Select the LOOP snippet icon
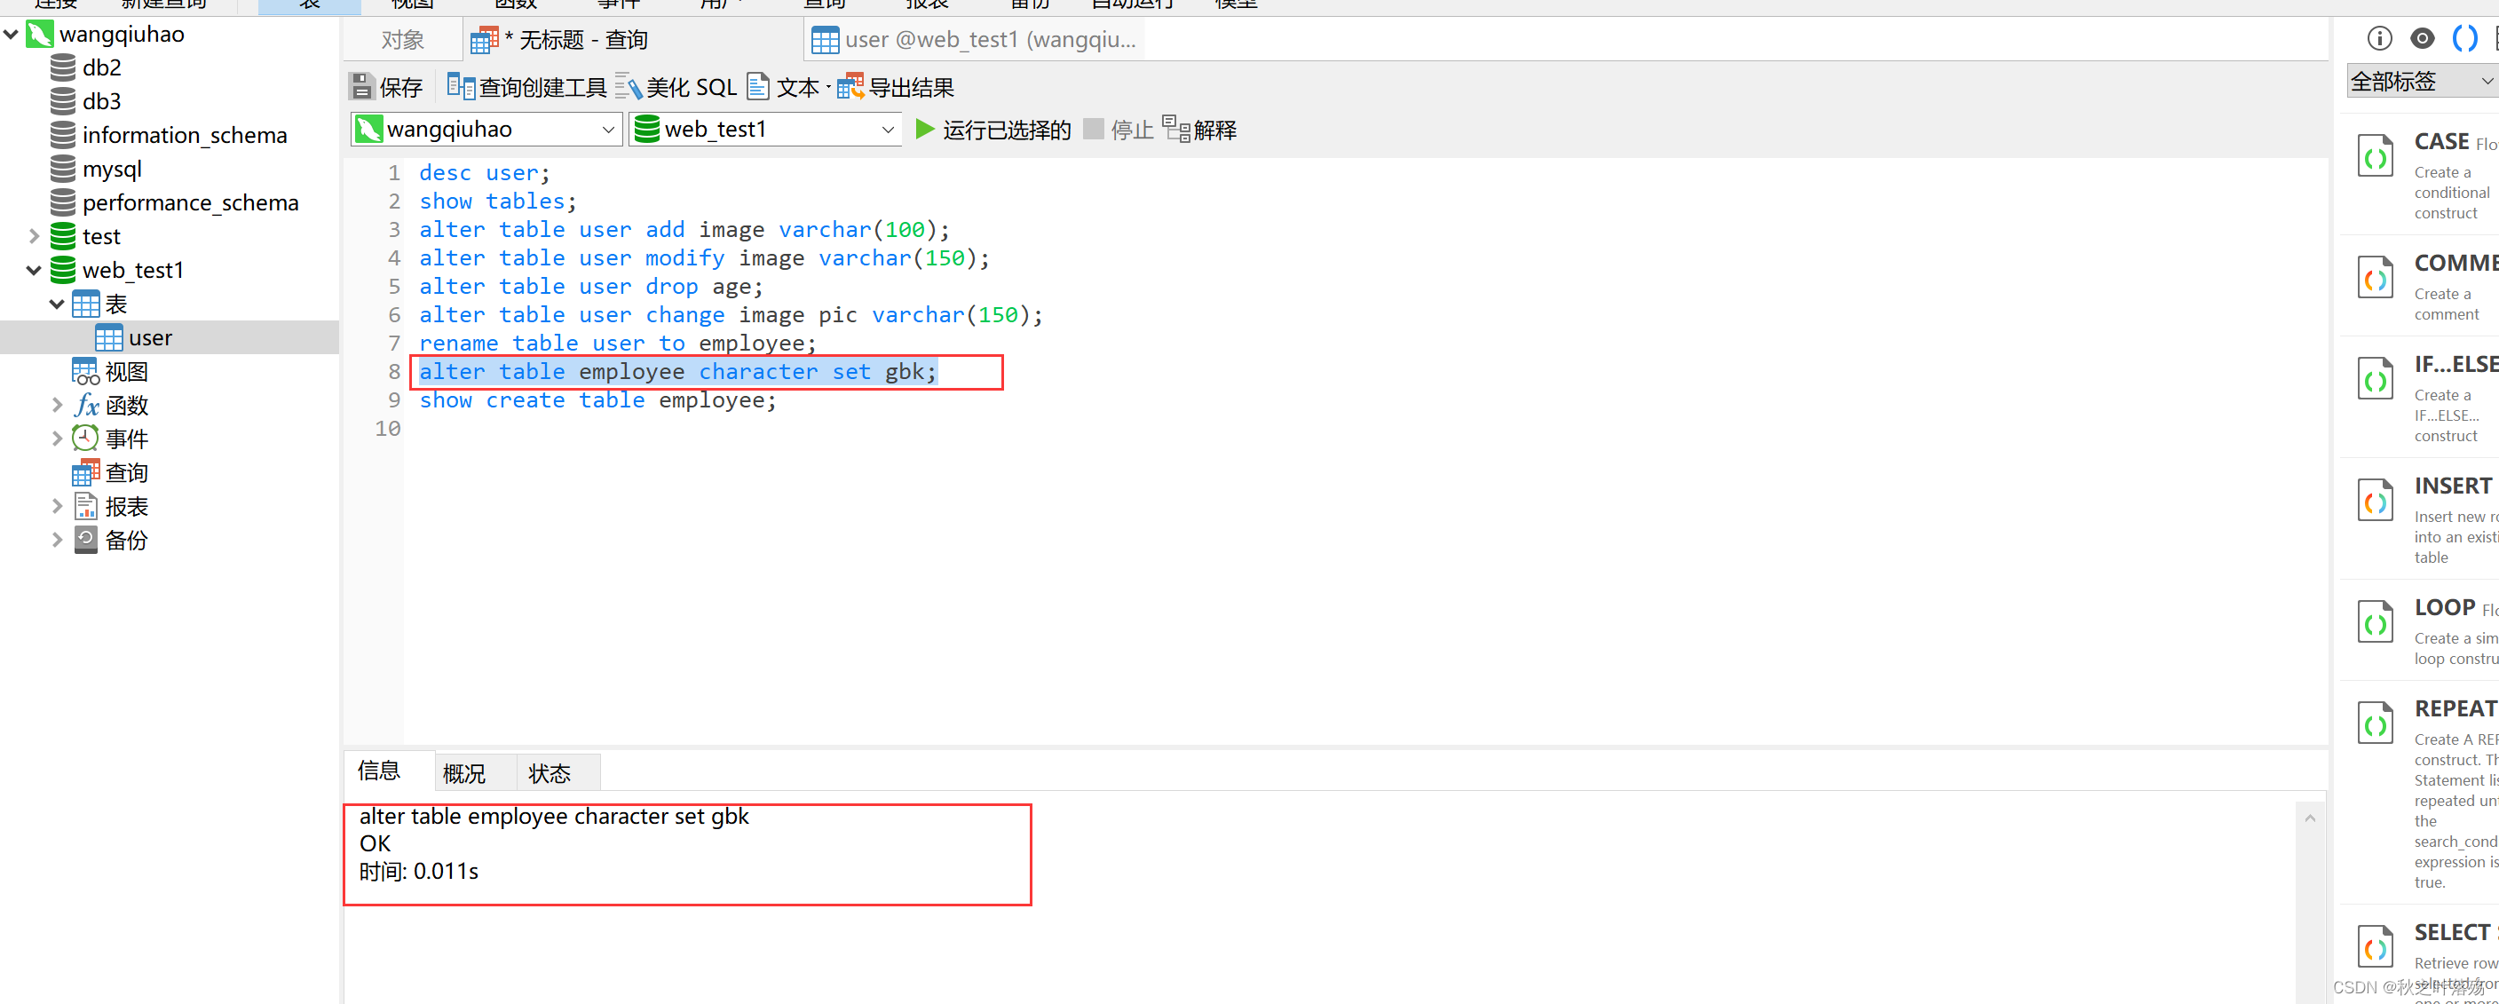Viewport: 2499px width, 1004px height. coord(2376,621)
